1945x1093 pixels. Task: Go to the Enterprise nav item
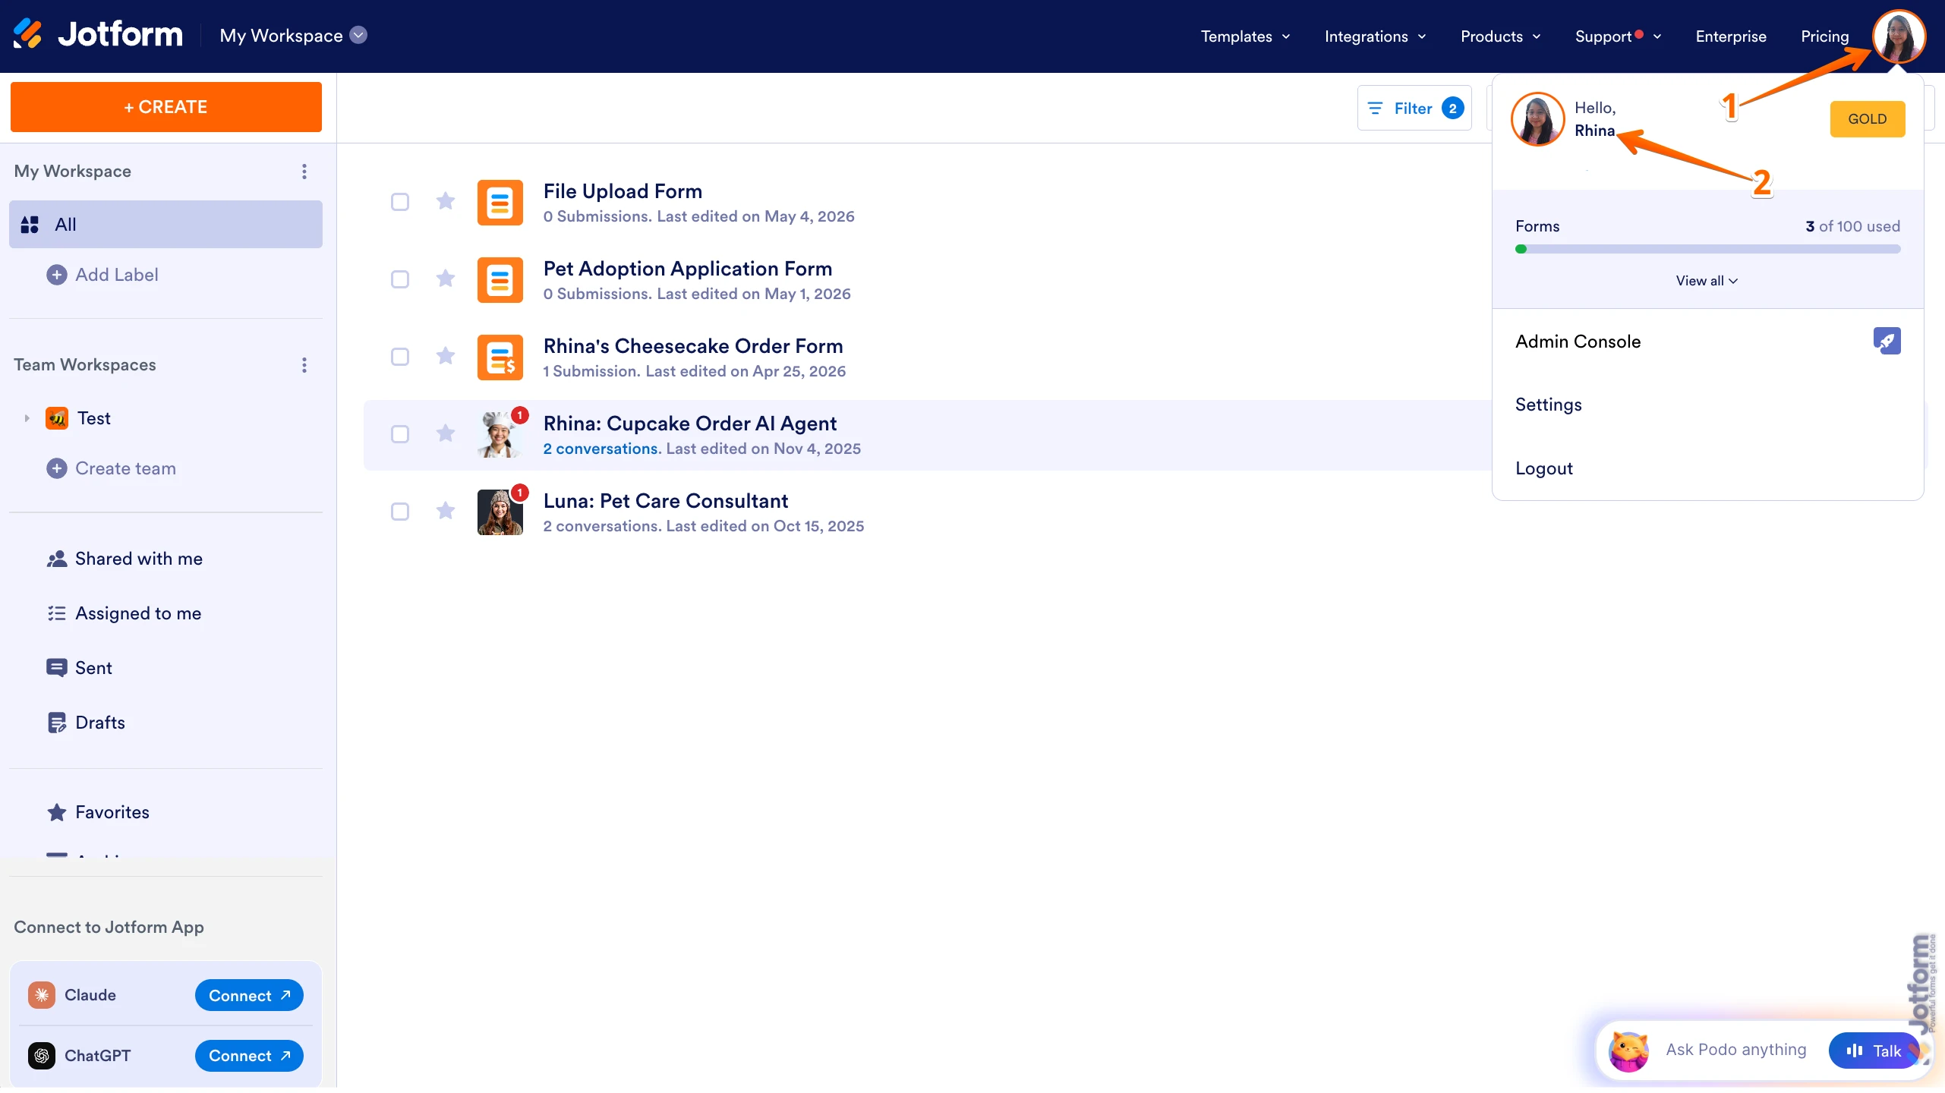(x=1731, y=36)
